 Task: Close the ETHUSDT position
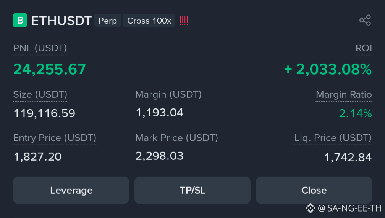tap(314, 190)
